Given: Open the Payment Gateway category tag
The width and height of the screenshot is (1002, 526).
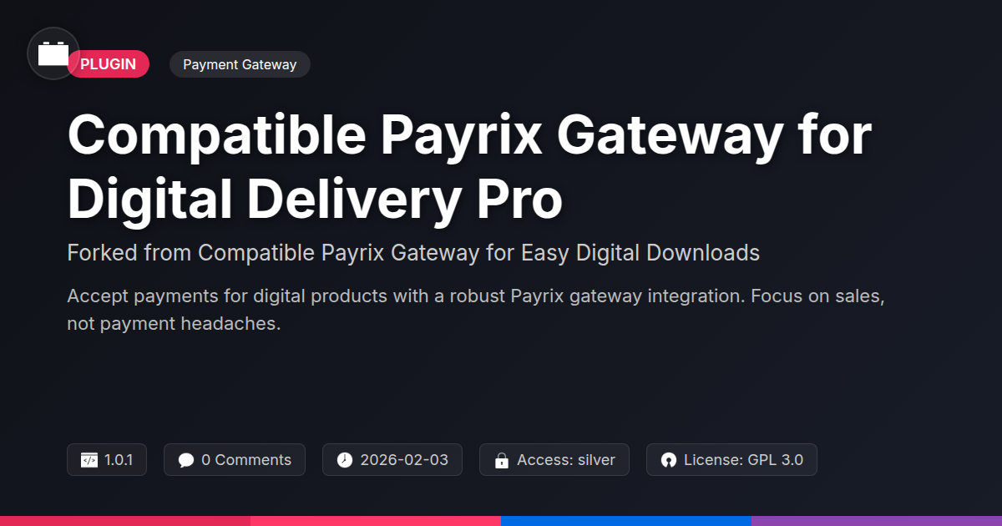Looking at the screenshot, I should click(240, 64).
